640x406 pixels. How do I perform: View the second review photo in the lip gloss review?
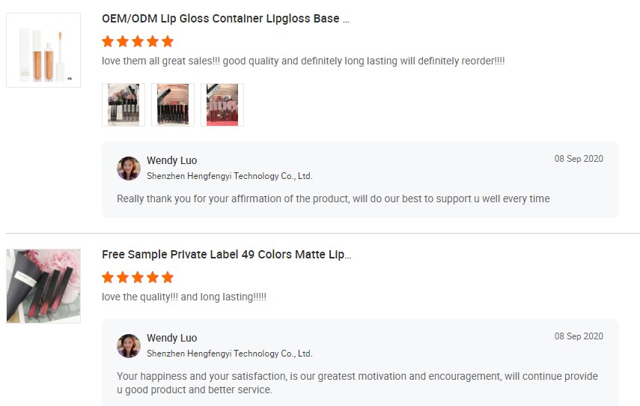[173, 105]
